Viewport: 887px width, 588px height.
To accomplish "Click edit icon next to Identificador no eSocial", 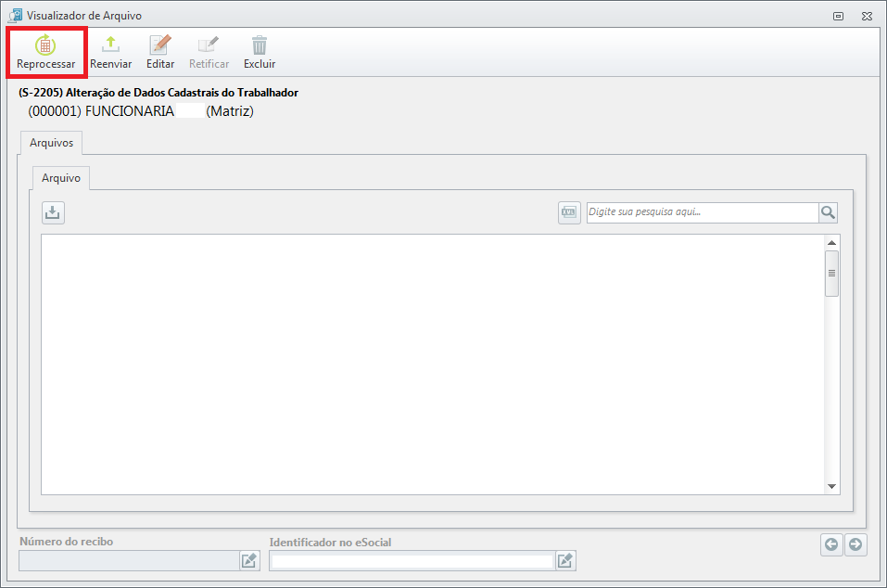I will pos(565,561).
